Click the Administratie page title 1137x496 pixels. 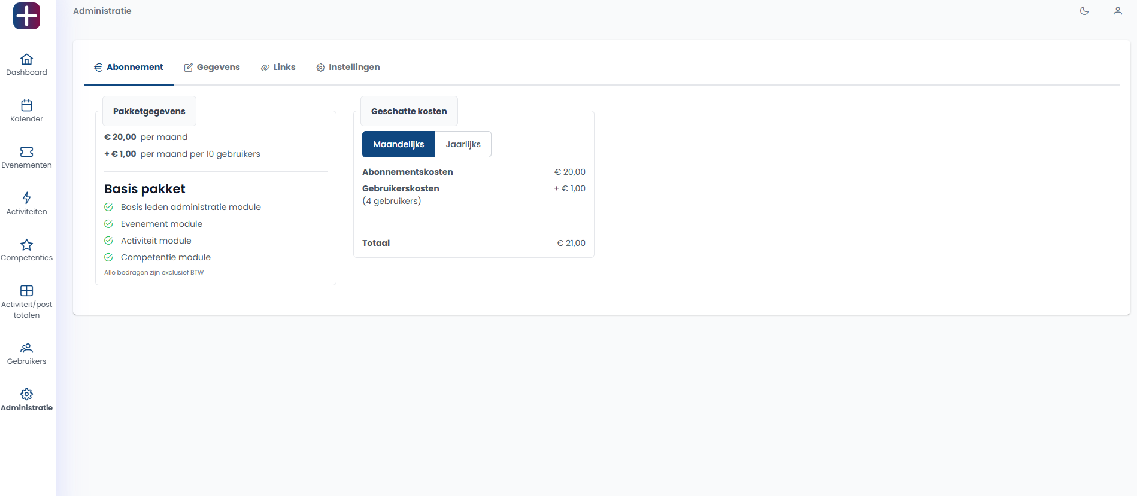click(102, 11)
